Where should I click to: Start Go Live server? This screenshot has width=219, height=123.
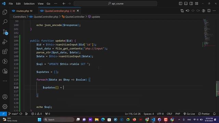(x=189, y=114)
